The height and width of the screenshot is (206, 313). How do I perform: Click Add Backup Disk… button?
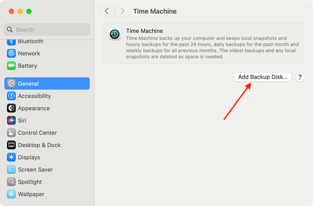(x=263, y=77)
